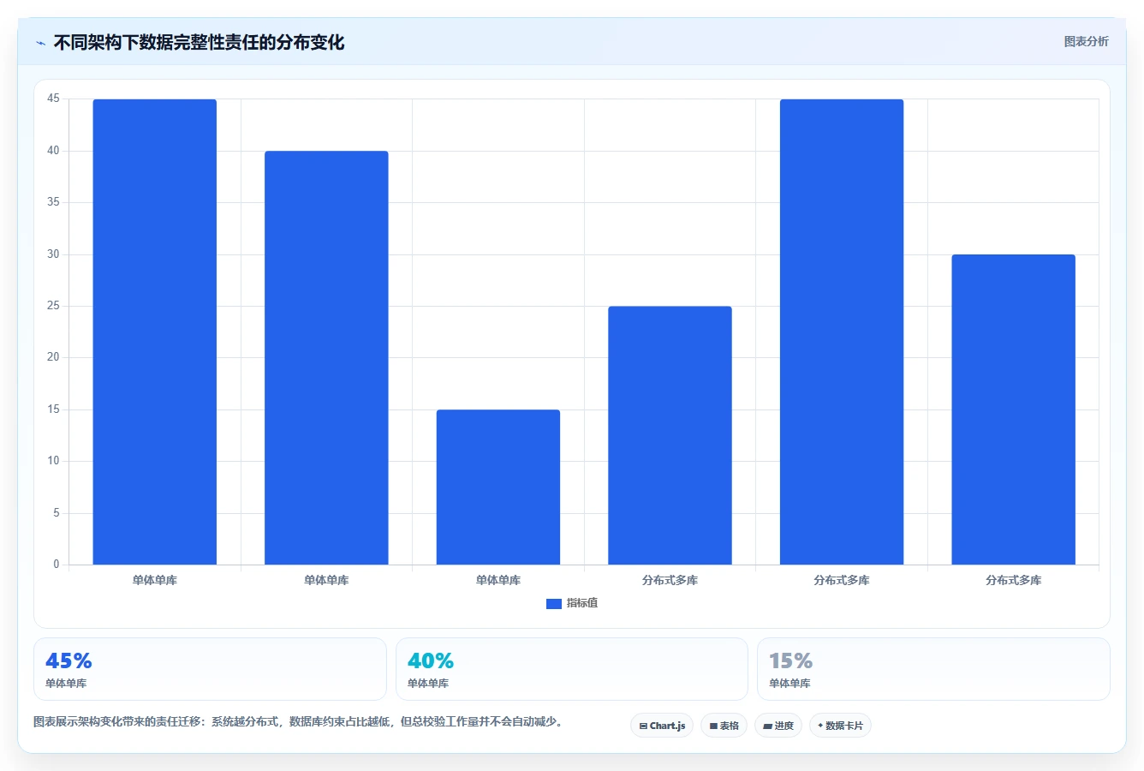The width and height of the screenshot is (1144, 771).
Task: Select the Chart.js tag pill
Action: 662,726
